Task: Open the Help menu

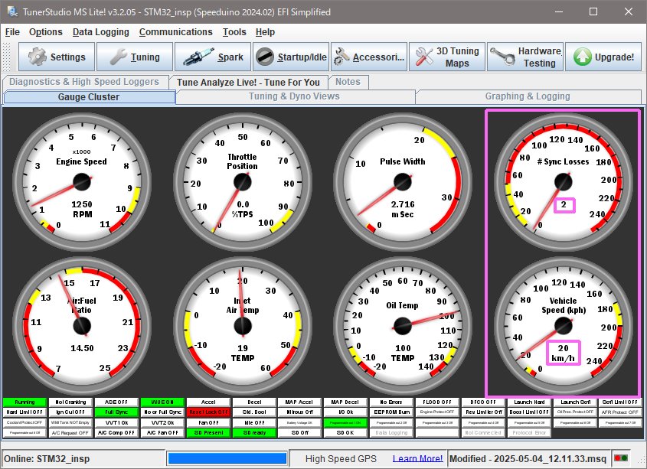Action: point(266,32)
